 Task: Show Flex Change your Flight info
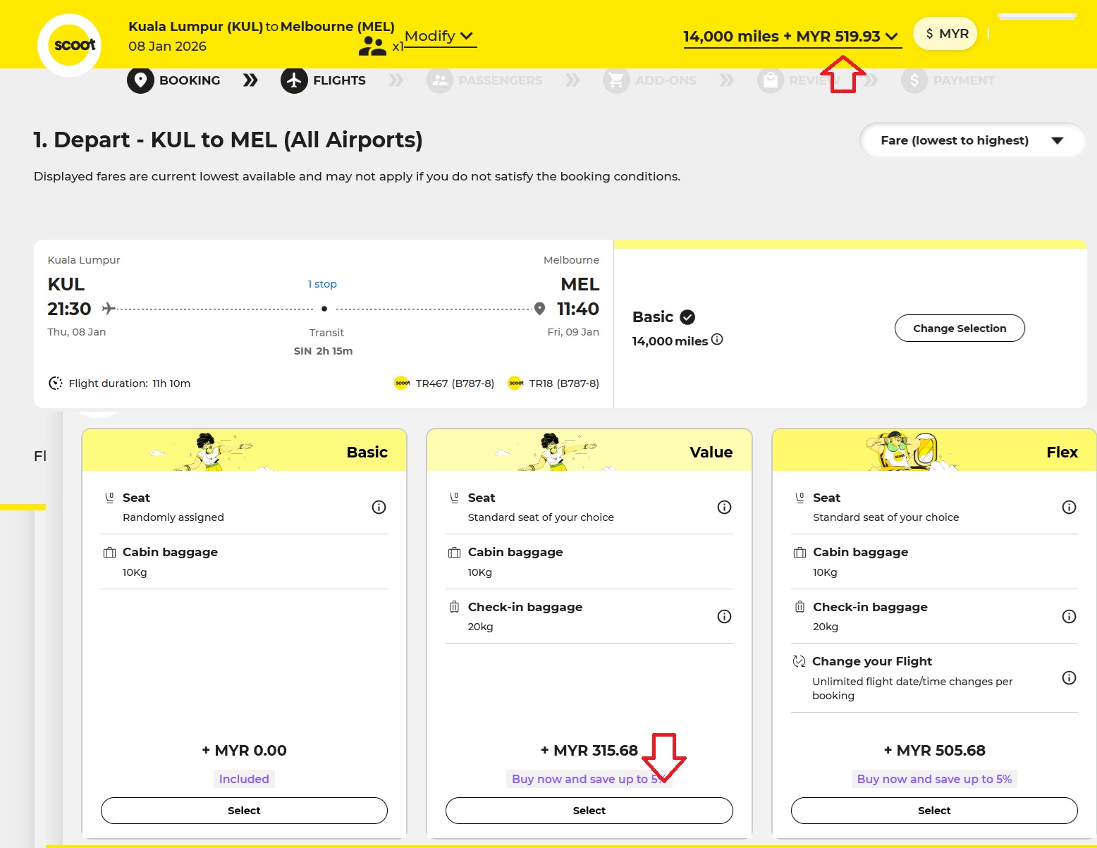pos(1069,678)
